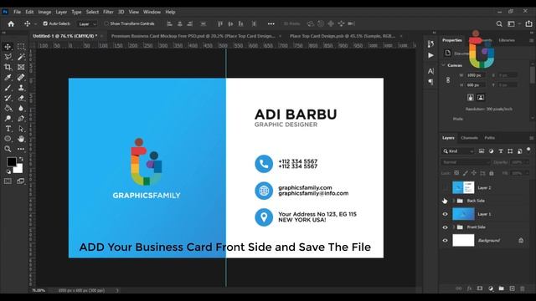Select the Zoom tool in toolbox
536x301 pixels.
click(8, 149)
